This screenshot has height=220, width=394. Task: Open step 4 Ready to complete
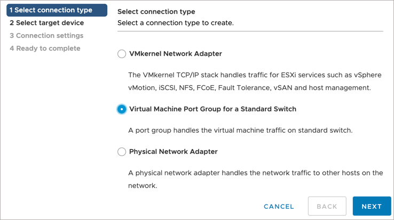pyautogui.click(x=45, y=48)
